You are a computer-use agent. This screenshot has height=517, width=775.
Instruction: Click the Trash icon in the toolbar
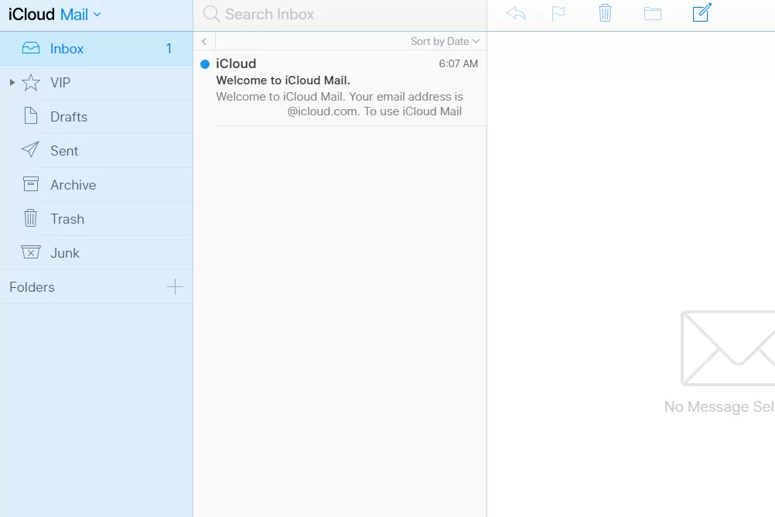605,13
